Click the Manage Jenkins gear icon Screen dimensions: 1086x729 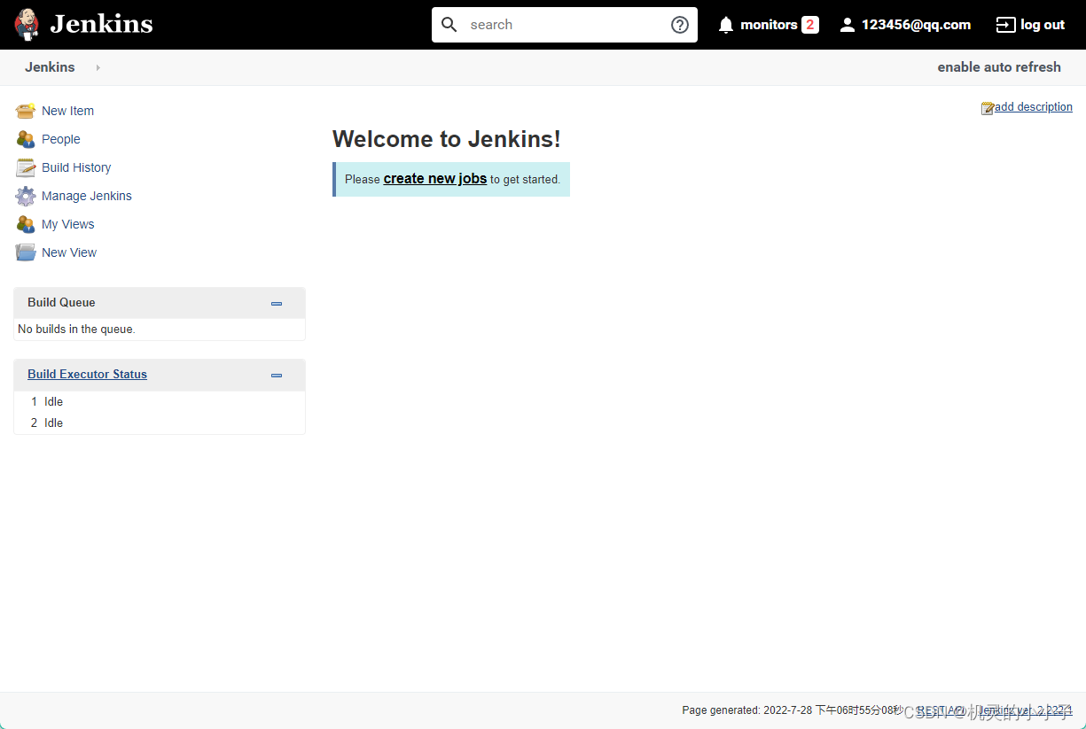pyautogui.click(x=26, y=196)
